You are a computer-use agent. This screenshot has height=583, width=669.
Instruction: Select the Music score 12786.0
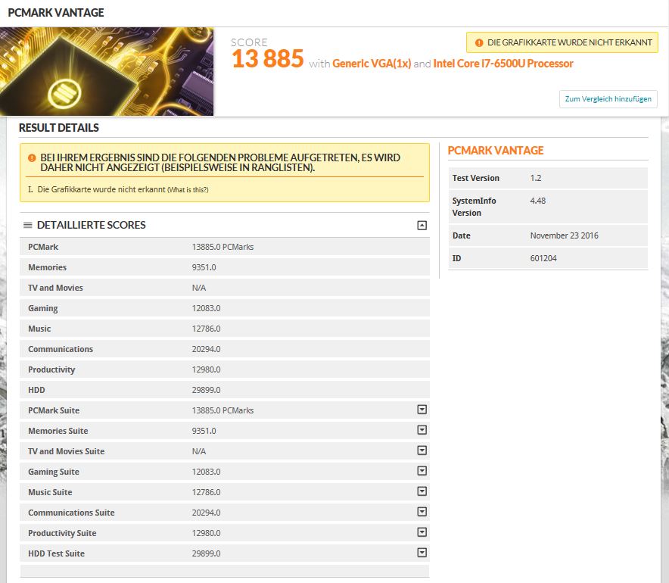click(x=206, y=329)
